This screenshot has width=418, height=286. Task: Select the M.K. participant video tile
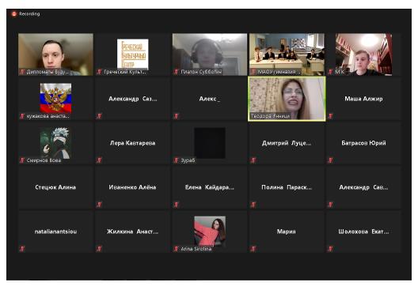[363, 55]
